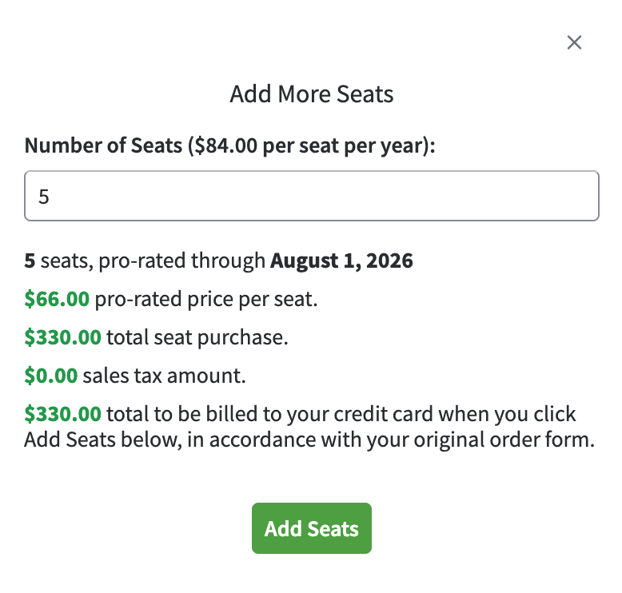
Task: Click the $0.00 sales tax amount
Action: click(51, 376)
